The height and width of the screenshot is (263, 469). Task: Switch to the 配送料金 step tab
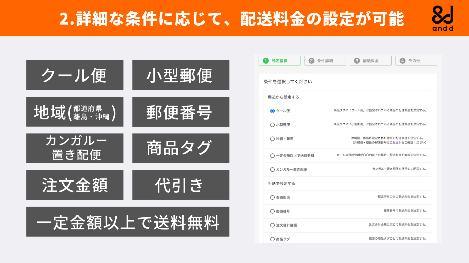370,61
